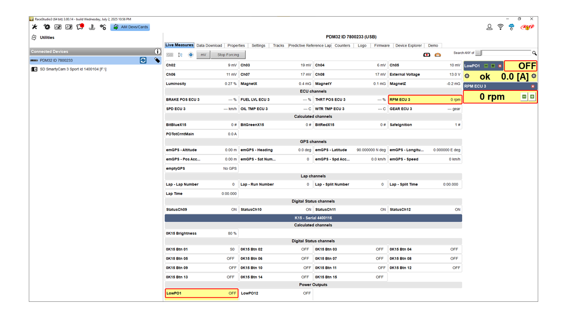Click the toolbar icon labeled 2
This screenshot has height=318, width=567.
tap(58, 27)
